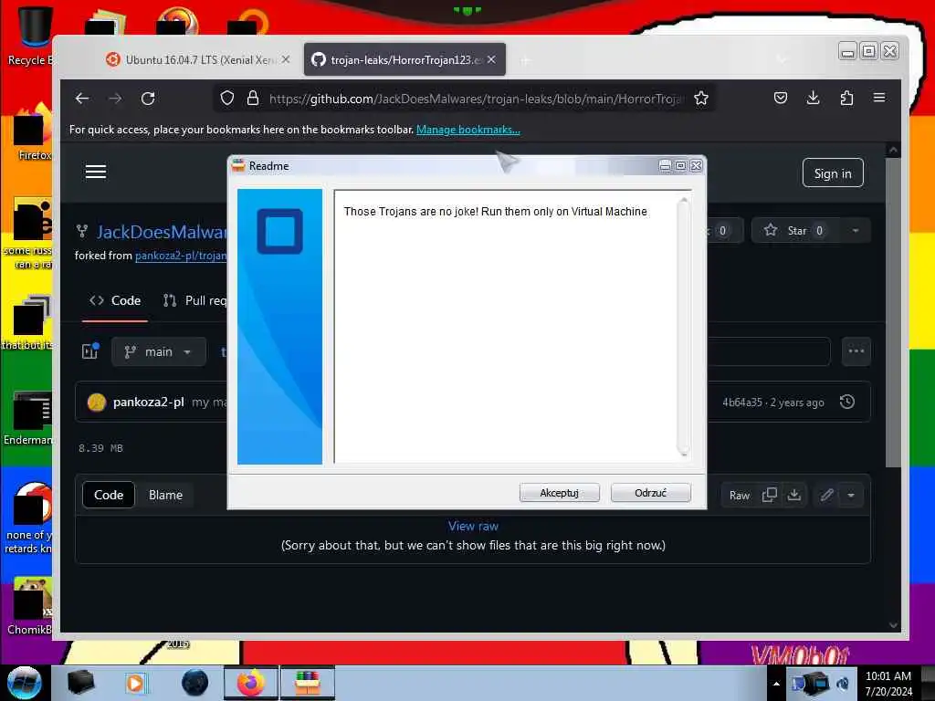Open the Windows Media Player taskbar icon
The width and height of the screenshot is (935, 701).
[135, 683]
